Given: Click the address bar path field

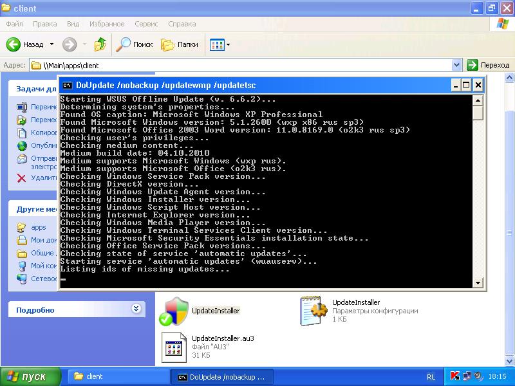Looking at the screenshot, I should (x=245, y=65).
